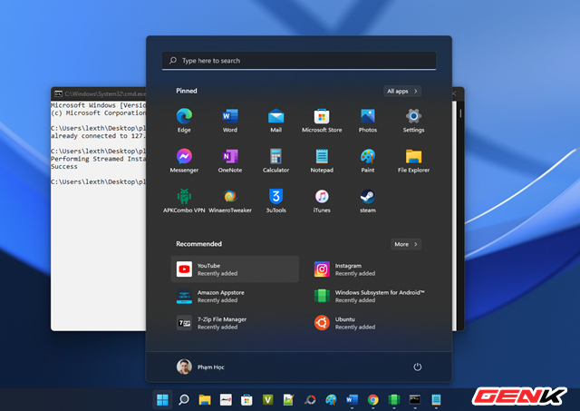Open Windows Subsystem for Android on taskbar

(x=394, y=400)
